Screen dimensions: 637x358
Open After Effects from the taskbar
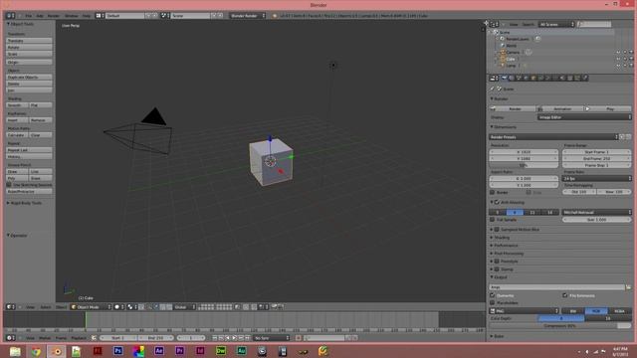click(159, 351)
